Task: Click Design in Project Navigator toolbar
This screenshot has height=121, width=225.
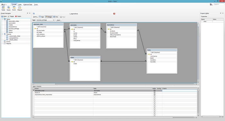Action: point(11,16)
